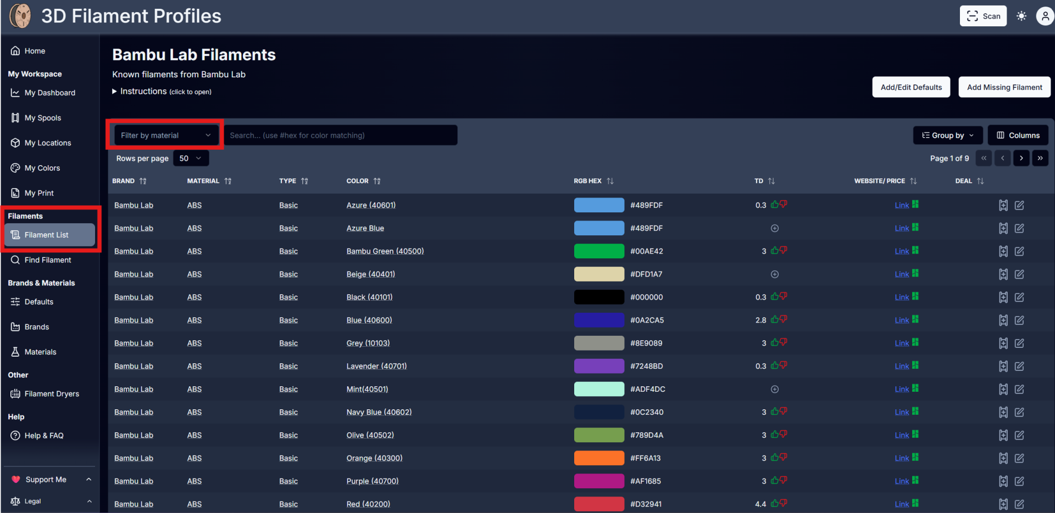Open My Spools in sidebar
This screenshot has height=513, width=1055.
43,118
